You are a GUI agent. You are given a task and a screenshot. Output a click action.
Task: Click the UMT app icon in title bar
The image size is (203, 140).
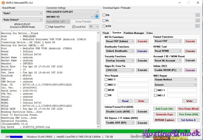coord(3,3)
